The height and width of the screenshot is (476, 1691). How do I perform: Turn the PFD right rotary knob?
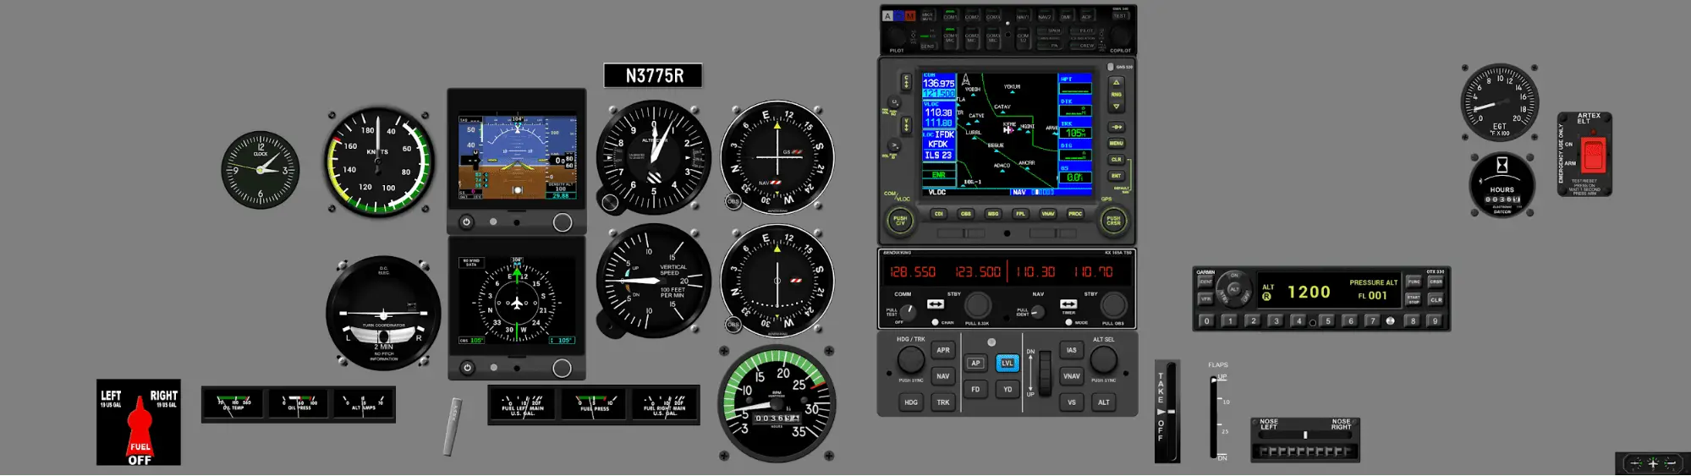[563, 222]
